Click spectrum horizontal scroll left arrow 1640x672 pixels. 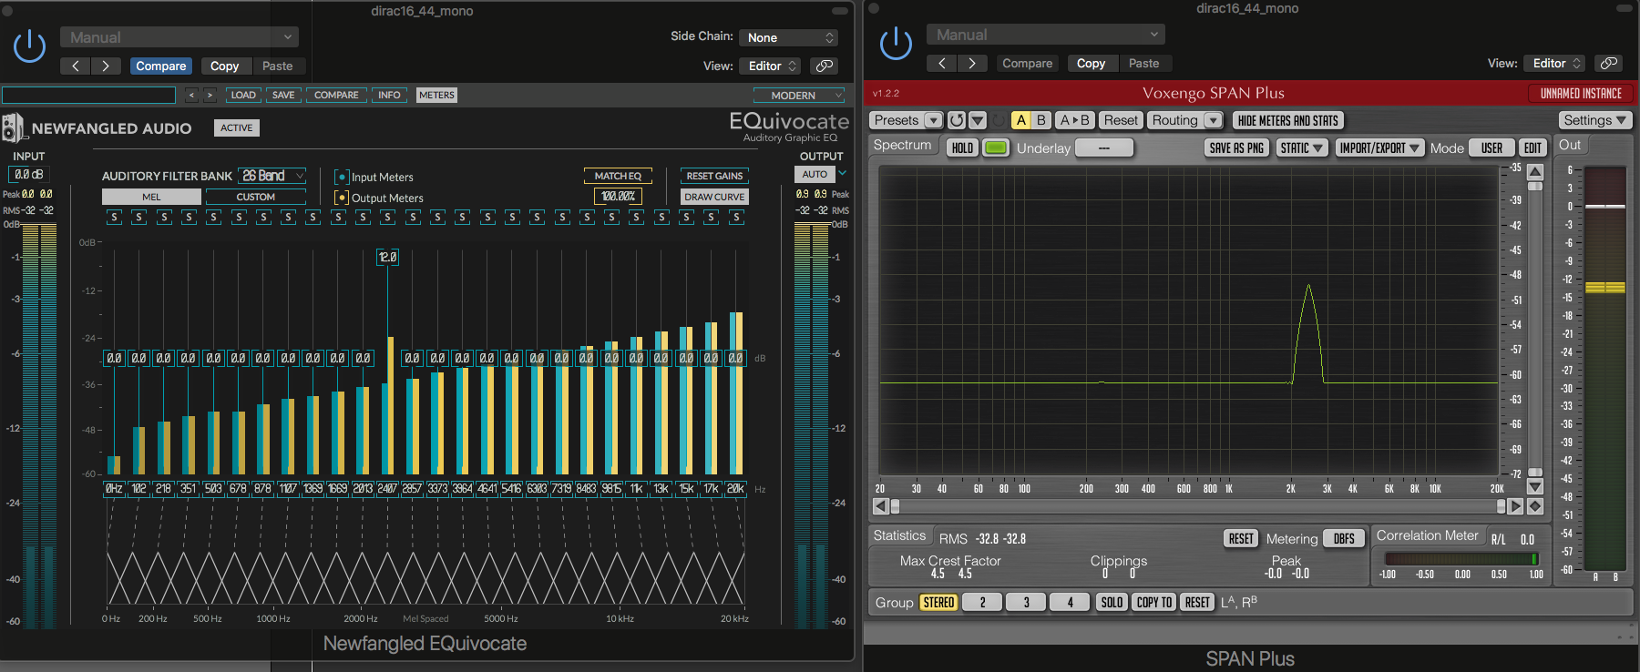tap(880, 506)
